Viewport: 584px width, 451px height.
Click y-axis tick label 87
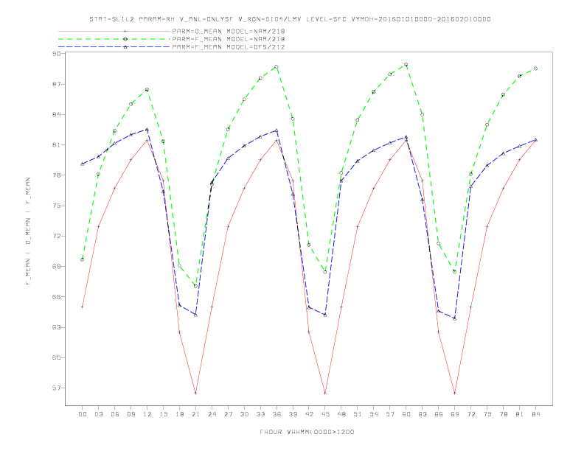tap(56, 84)
